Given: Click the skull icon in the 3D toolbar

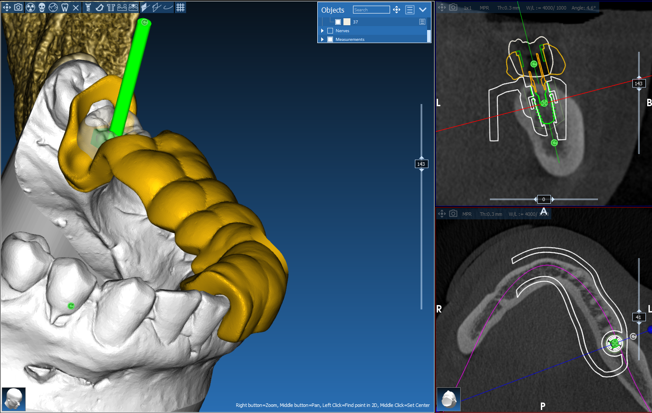Looking at the screenshot, I should [x=42, y=7].
